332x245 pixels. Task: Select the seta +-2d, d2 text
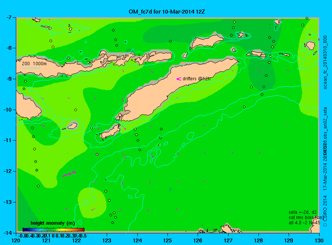coord(303,212)
